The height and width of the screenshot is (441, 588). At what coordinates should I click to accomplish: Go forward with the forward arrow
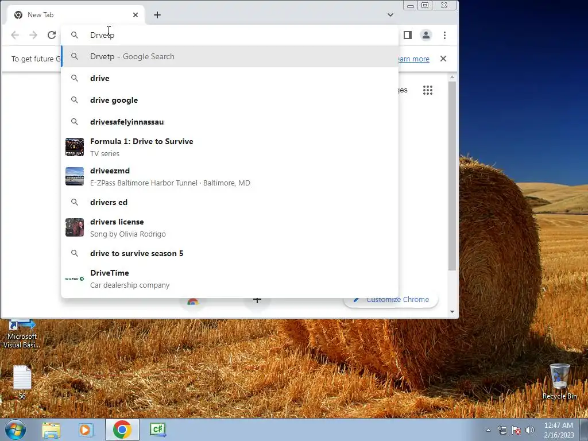click(33, 35)
